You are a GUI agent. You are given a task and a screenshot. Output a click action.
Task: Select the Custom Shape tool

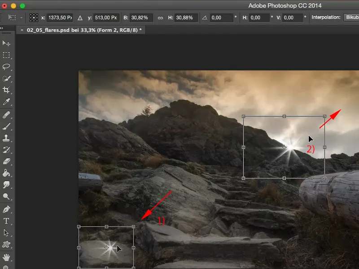click(x=6, y=244)
